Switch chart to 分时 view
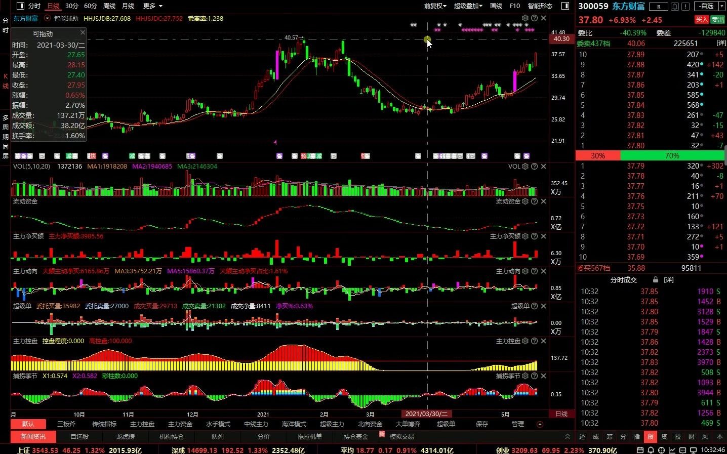The height and width of the screenshot is (454, 727). coord(34,6)
